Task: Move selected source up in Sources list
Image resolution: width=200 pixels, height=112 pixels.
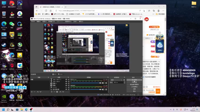Action: (x=60, y=92)
